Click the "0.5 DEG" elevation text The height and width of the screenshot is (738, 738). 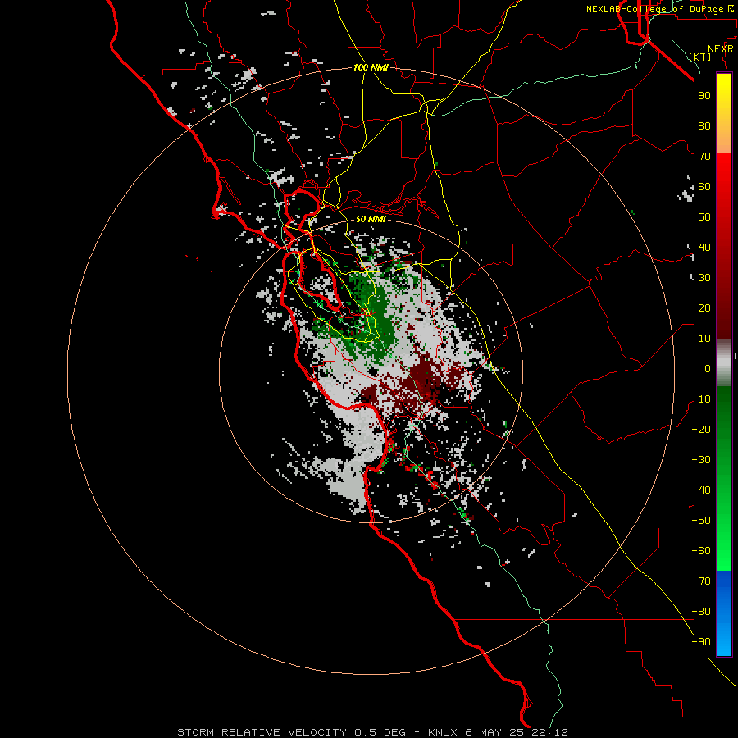click(x=380, y=732)
